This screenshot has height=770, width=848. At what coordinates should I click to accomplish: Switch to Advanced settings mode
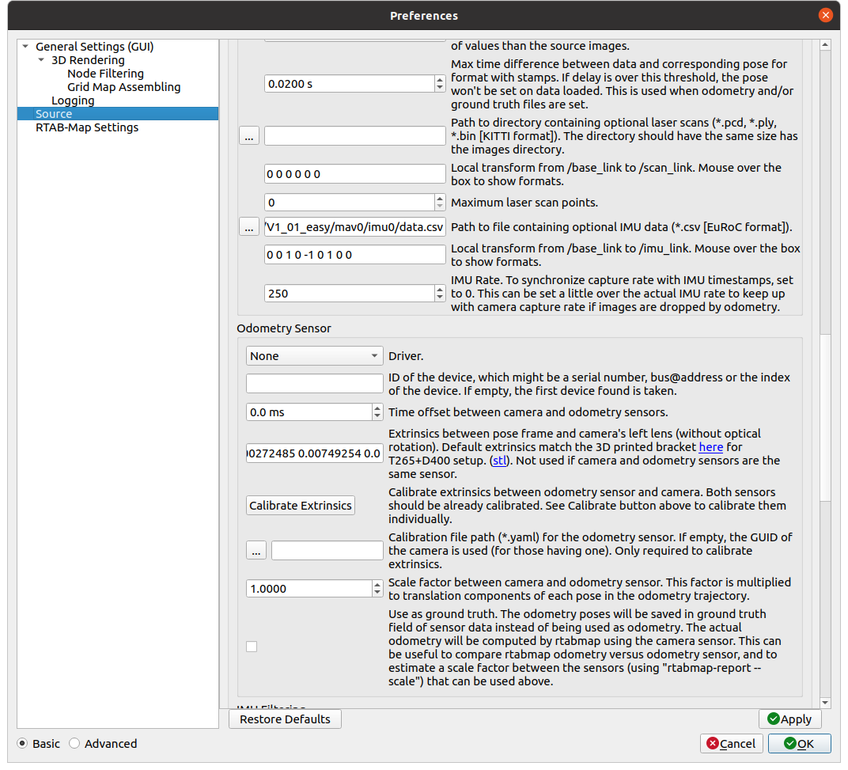click(74, 744)
